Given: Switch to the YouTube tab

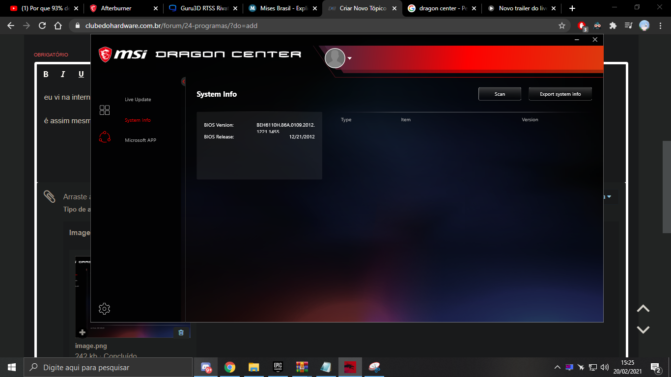Looking at the screenshot, I should click(x=44, y=8).
